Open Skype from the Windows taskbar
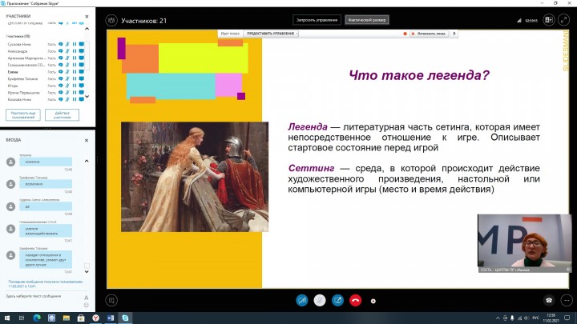Screen dimensions: 577x324 [x=127, y=318]
